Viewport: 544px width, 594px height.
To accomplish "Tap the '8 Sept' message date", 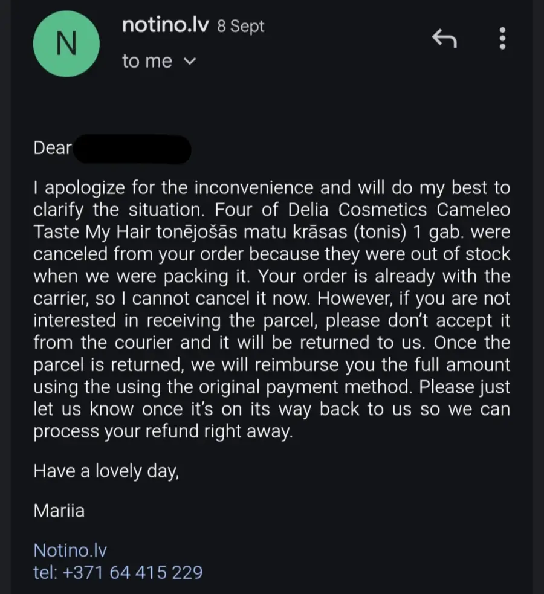I will (x=241, y=26).
